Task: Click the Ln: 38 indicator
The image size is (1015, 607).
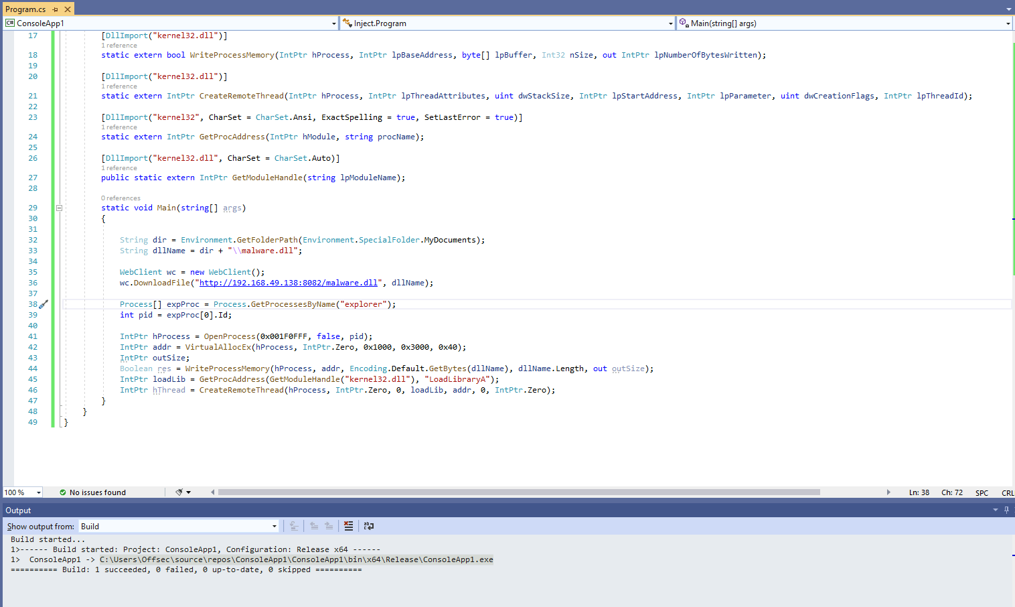Action: (x=919, y=492)
